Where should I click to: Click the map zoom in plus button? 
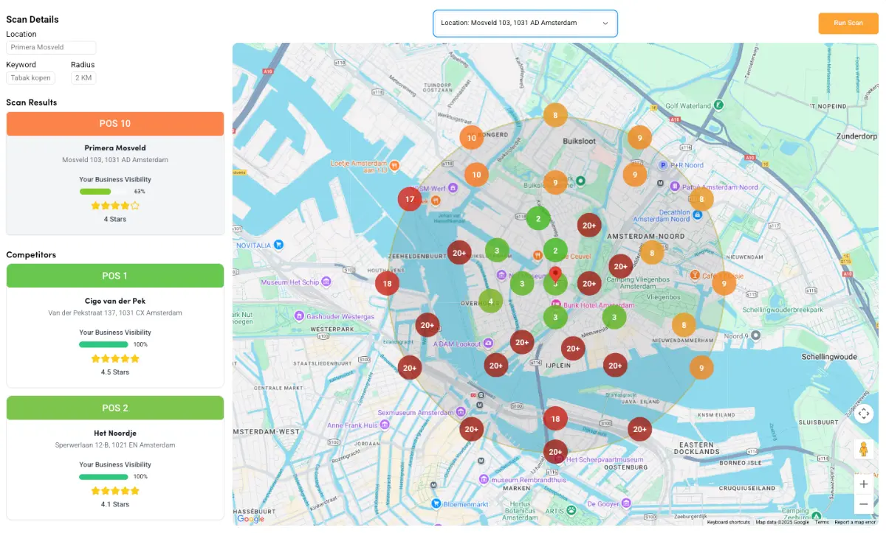pyautogui.click(x=864, y=484)
